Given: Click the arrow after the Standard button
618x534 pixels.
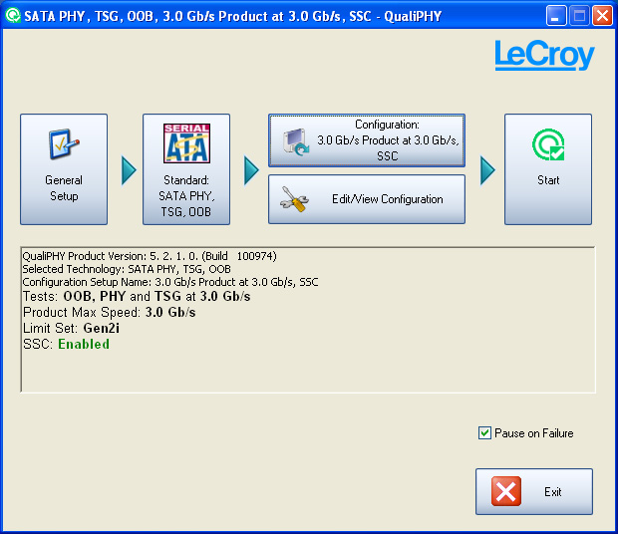Looking at the screenshot, I should [250, 170].
